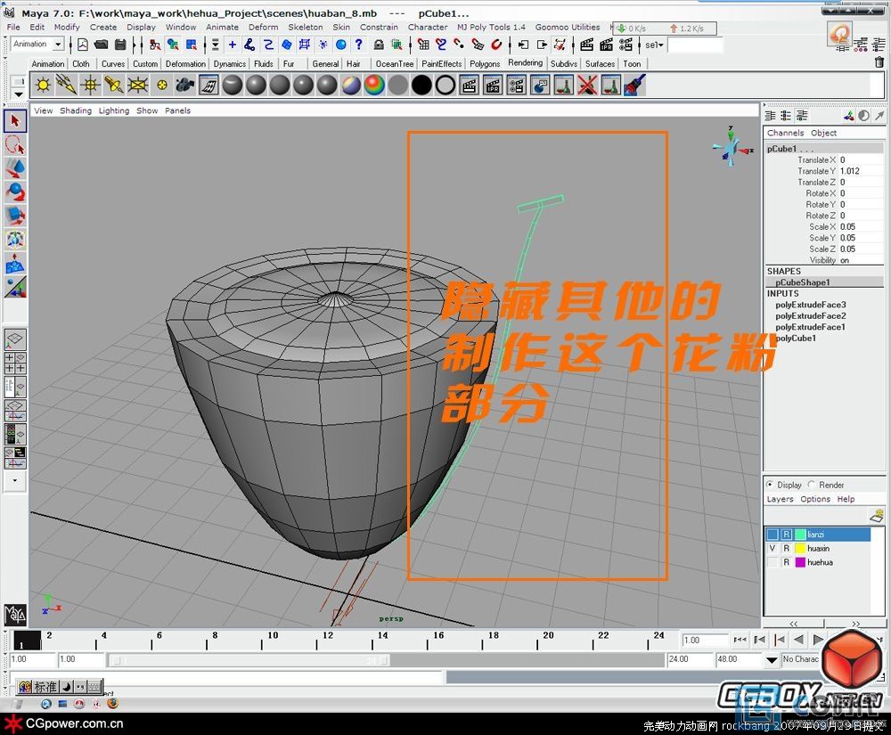Open the Skeleton menu
891x735 pixels.
305,27
